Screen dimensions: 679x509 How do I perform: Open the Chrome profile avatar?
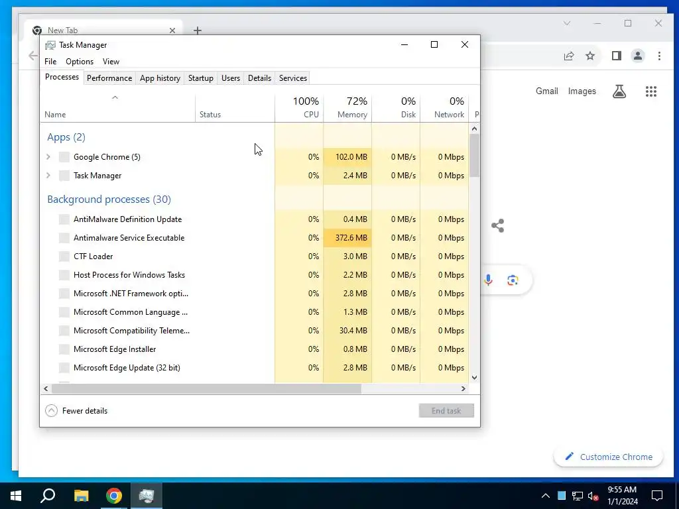click(x=638, y=56)
